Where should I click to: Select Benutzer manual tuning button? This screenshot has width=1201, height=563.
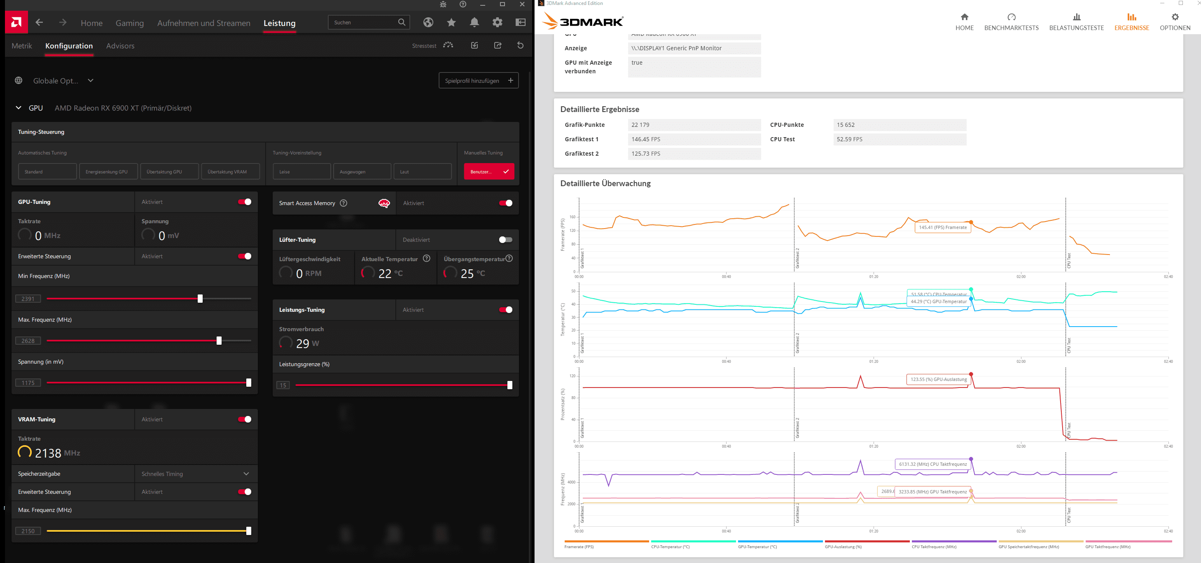[x=489, y=171]
